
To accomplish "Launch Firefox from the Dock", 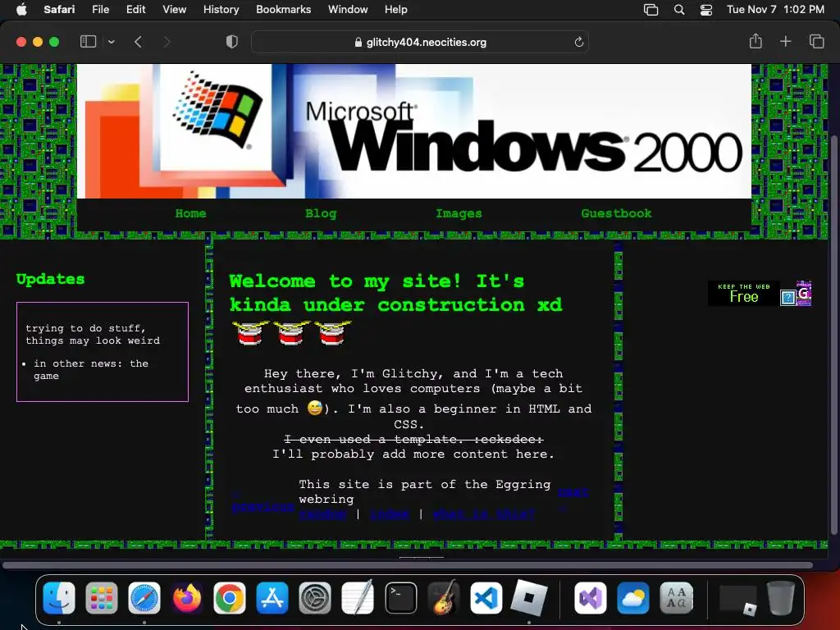I will point(187,598).
